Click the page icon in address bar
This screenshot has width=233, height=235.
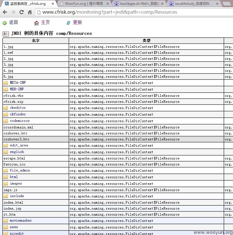tap(39, 12)
